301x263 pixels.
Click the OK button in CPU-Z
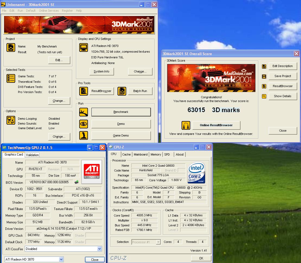pyautogui.click(x=201, y=258)
